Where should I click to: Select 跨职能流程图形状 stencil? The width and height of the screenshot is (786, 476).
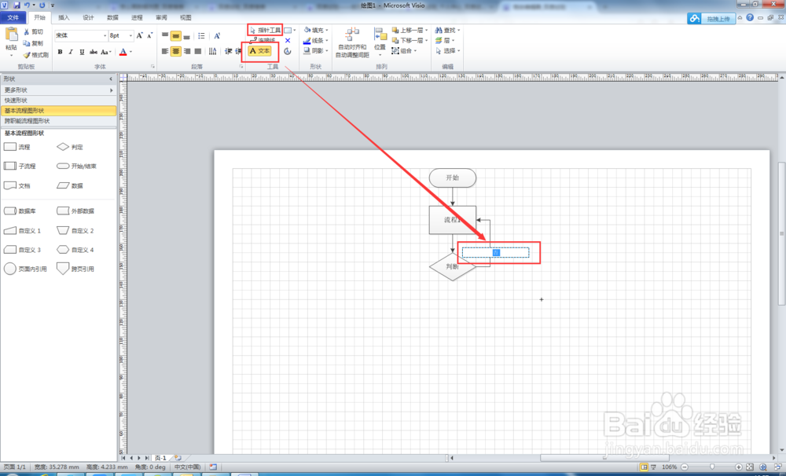click(x=58, y=121)
